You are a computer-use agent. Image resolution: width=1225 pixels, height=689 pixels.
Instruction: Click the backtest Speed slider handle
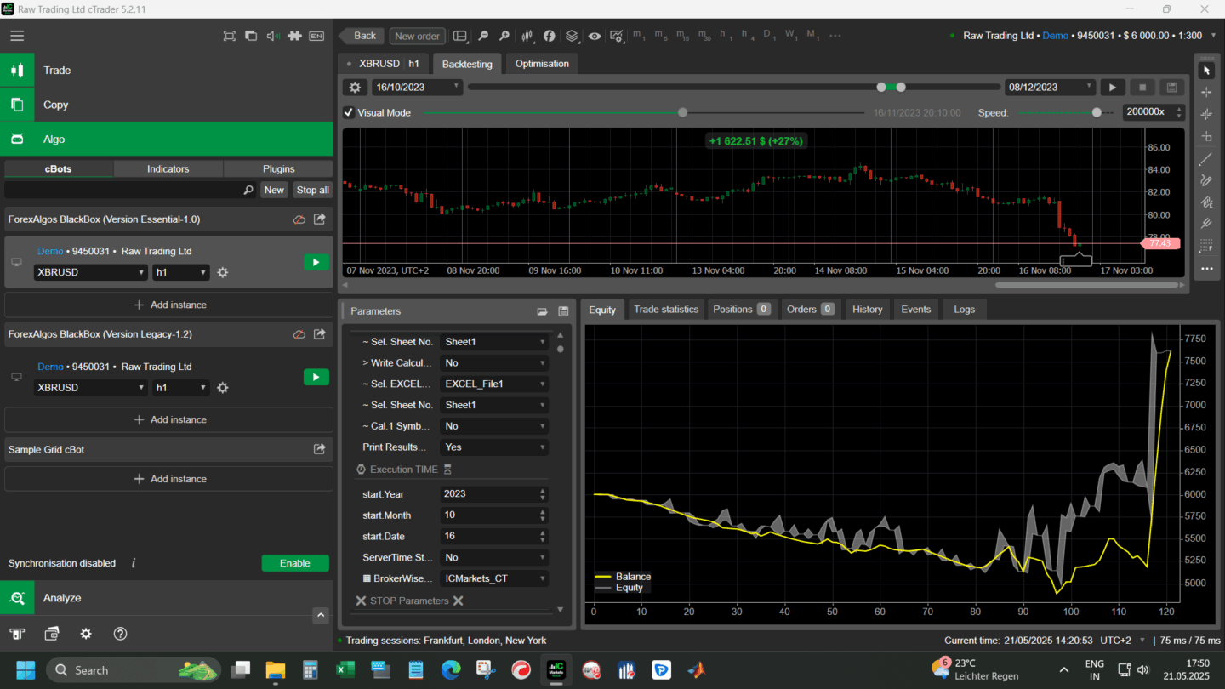1097,112
